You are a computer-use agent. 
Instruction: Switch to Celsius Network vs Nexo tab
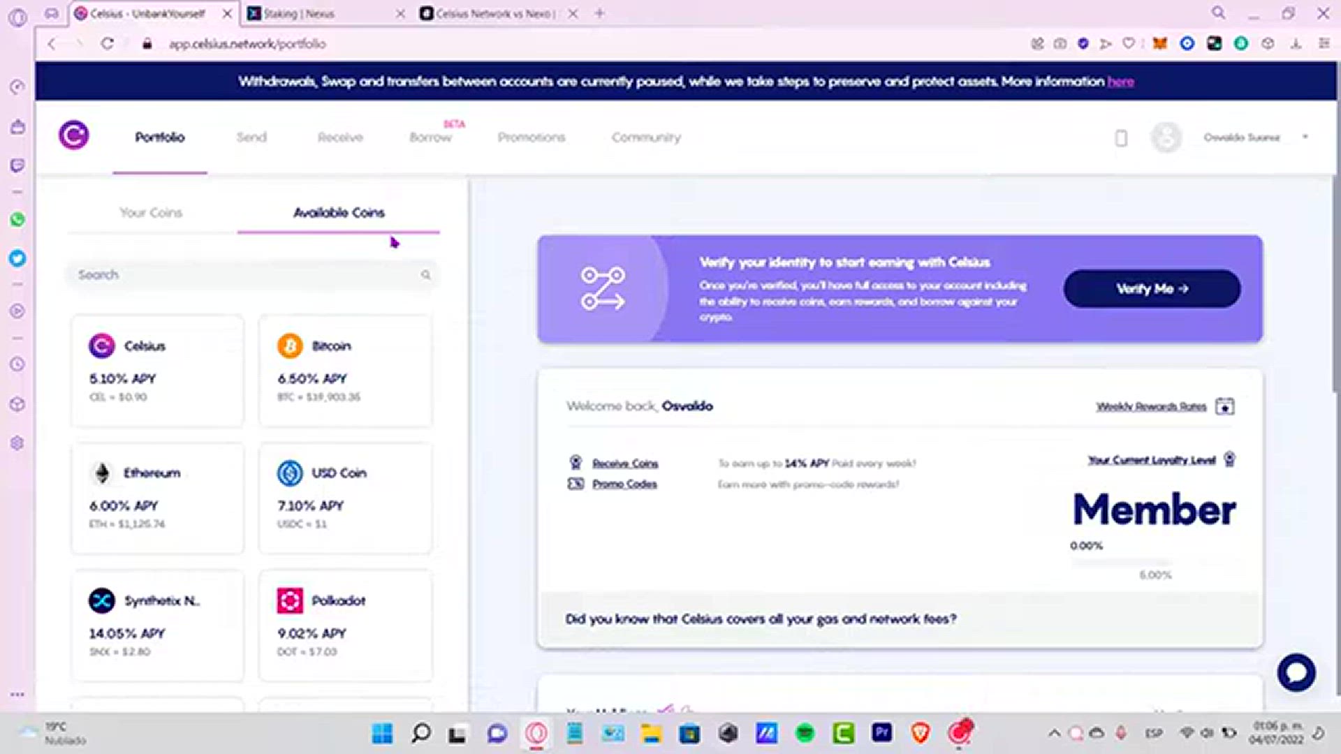click(499, 14)
